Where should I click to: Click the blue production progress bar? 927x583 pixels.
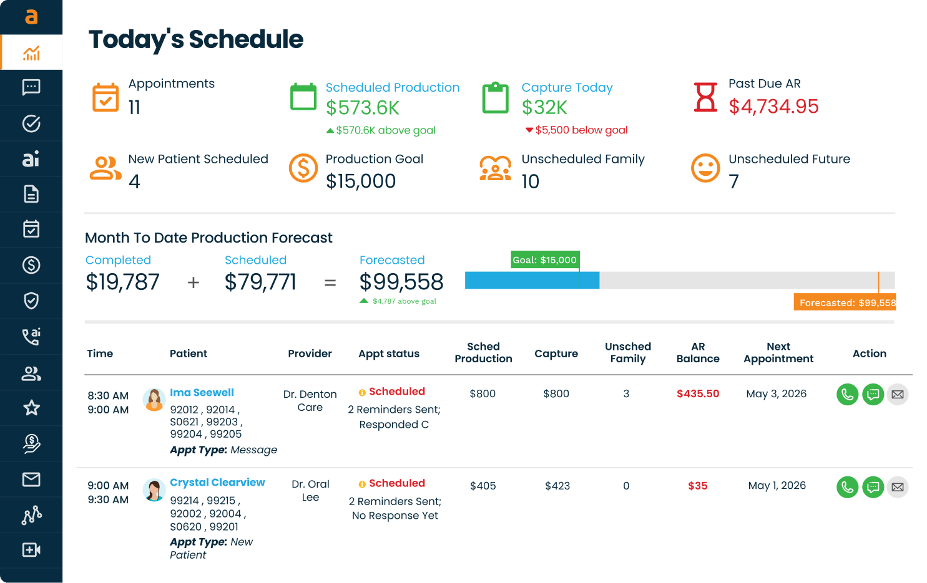(x=532, y=281)
